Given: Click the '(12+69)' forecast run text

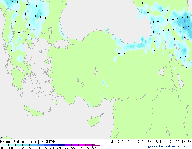Looking at the screenshot, I should click(x=182, y=142).
